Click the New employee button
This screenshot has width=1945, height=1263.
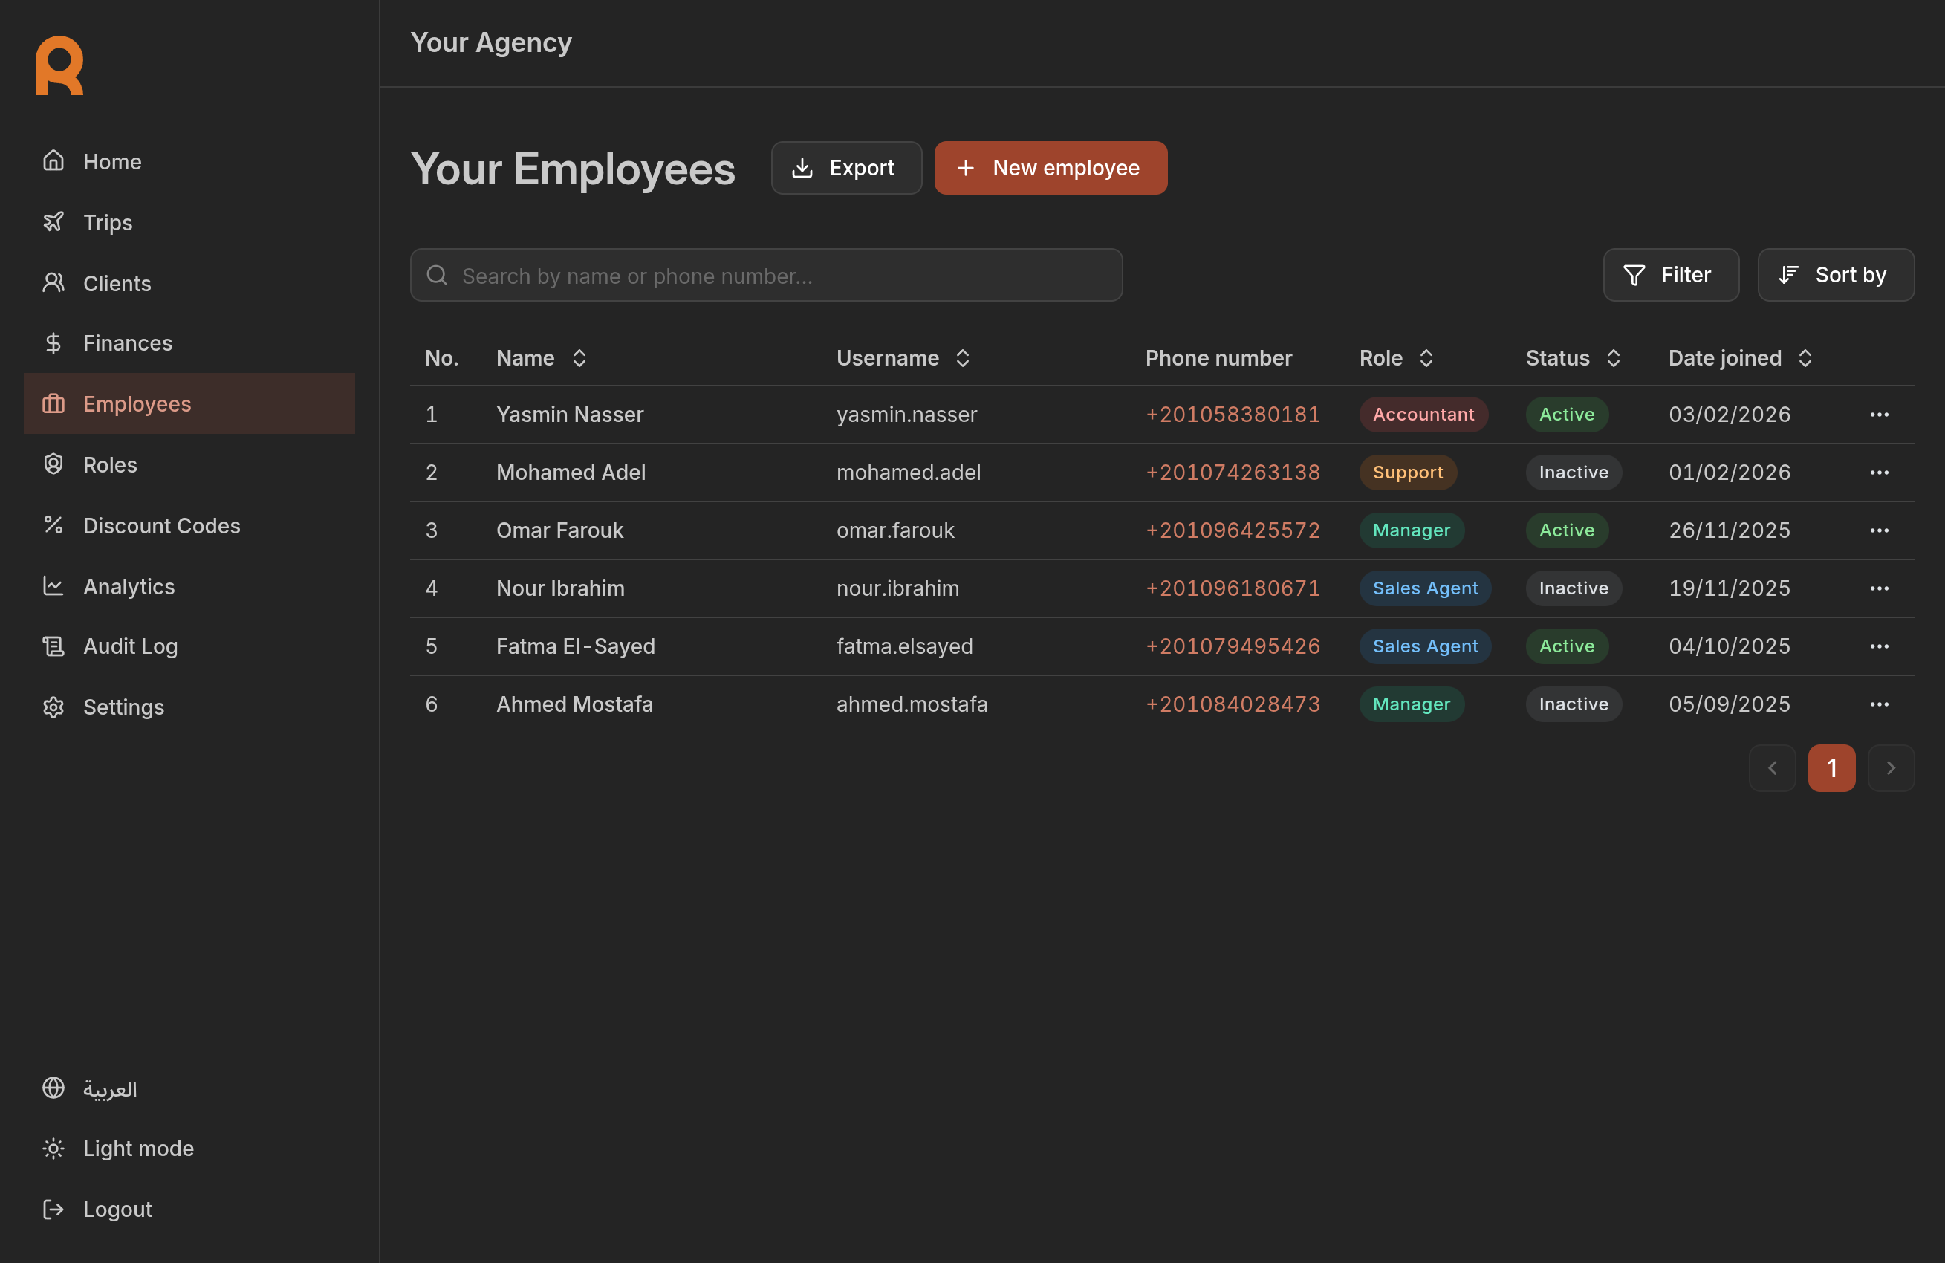1049,168
